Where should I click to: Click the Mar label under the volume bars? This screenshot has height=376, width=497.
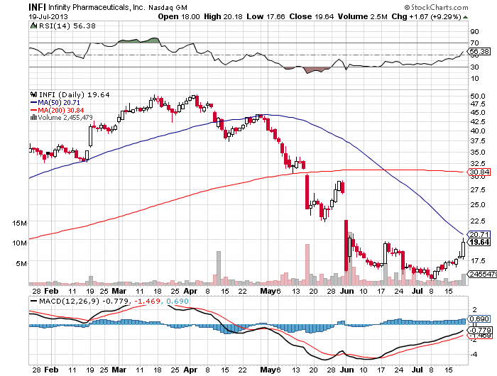click(119, 291)
